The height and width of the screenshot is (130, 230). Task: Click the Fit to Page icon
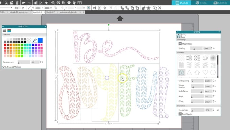[x=79, y=3]
